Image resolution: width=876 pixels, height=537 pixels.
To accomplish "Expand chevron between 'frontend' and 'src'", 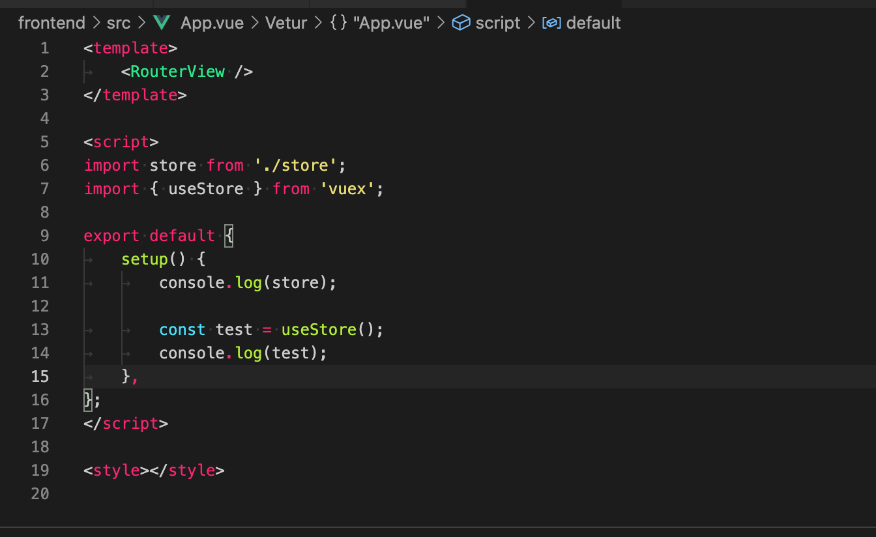I will [96, 23].
